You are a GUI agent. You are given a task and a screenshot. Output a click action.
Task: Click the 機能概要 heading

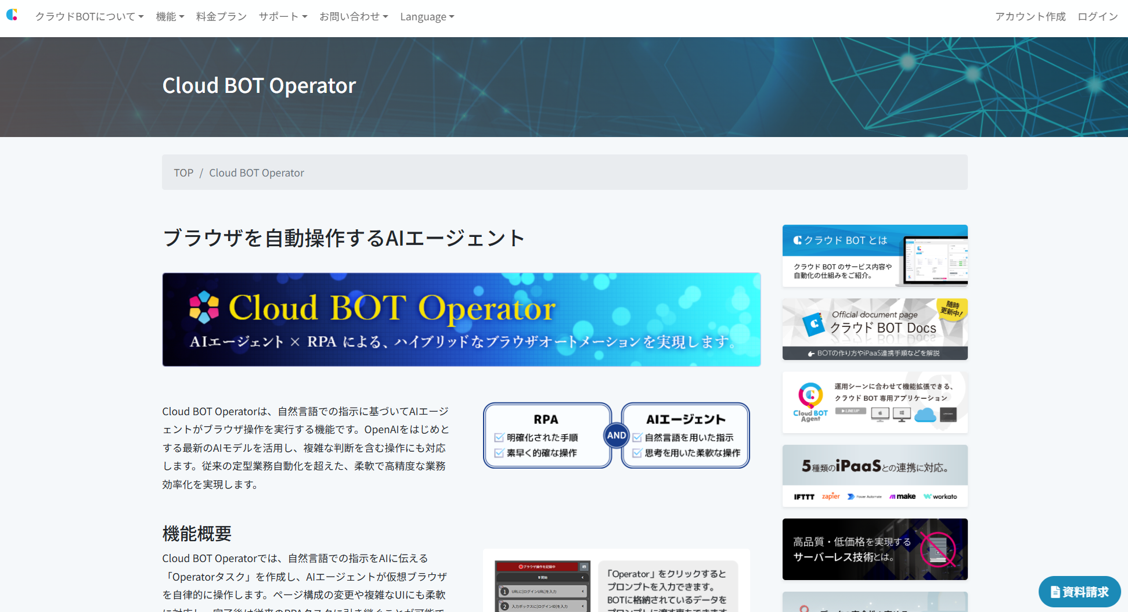click(x=197, y=533)
